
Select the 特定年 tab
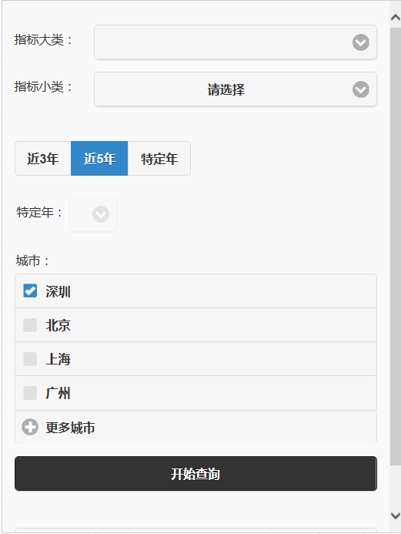pyautogui.click(x=159, y=159)
